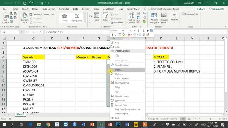Screen dimensions: 228x128
Task: Click the Format Painter brush in mini toolbar
Action: point(147,35)
